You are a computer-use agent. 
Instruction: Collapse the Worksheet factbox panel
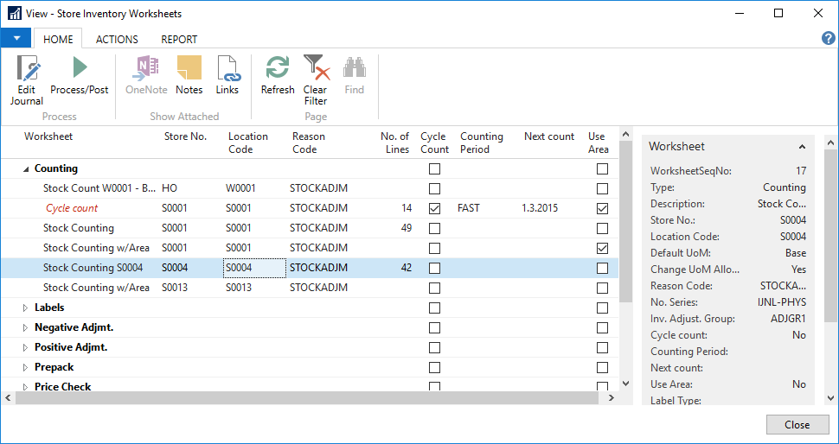[802, 147]
